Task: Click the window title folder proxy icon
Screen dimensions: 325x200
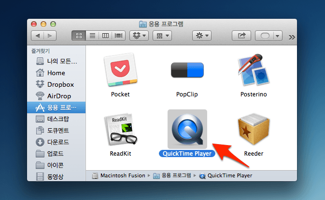Action: click(x=143, y=24)
